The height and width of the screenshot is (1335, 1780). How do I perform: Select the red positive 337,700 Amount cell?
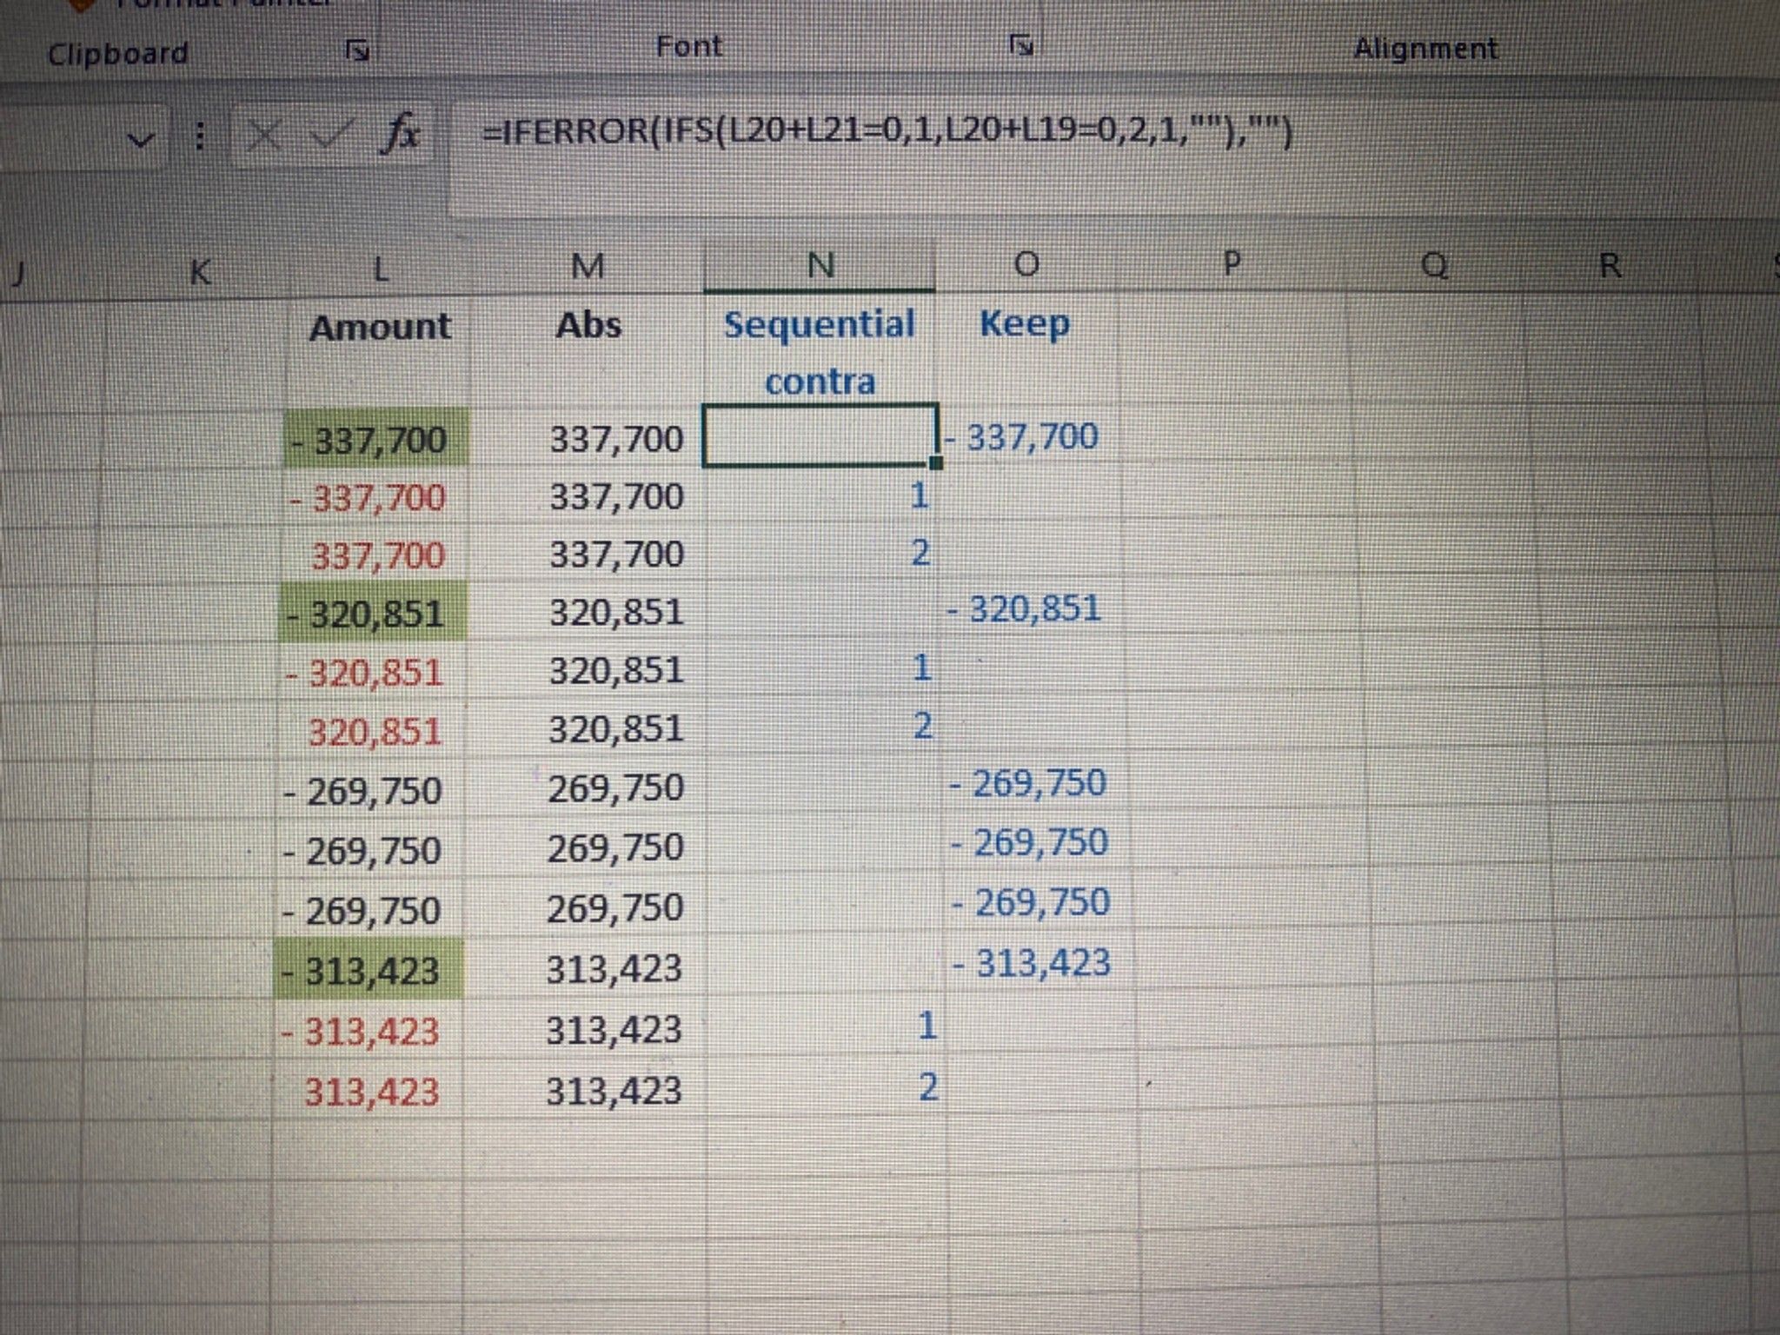pos(375,555)
